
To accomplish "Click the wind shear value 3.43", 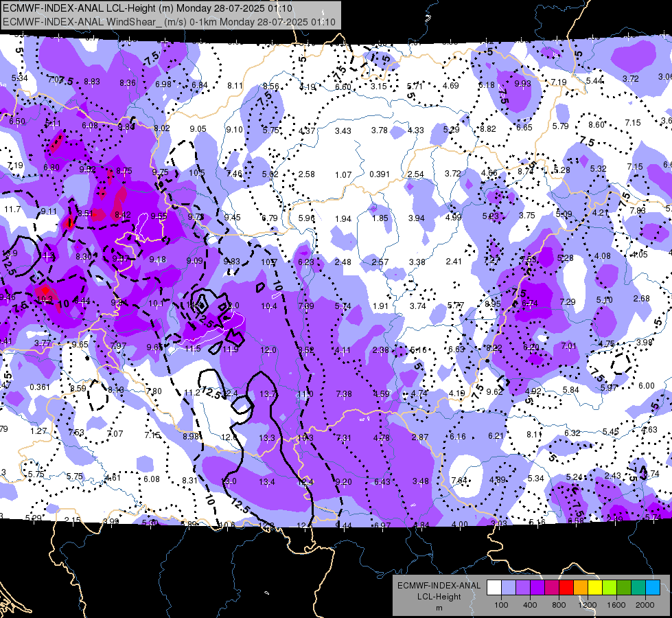I will (x=343, y=130).
